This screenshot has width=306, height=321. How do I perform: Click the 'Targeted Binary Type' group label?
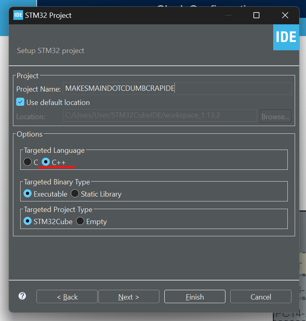point(57,182)
